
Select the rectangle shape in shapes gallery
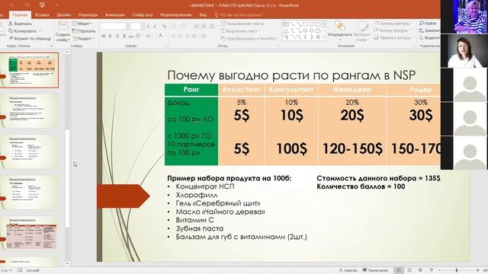(x=305, y=24)
